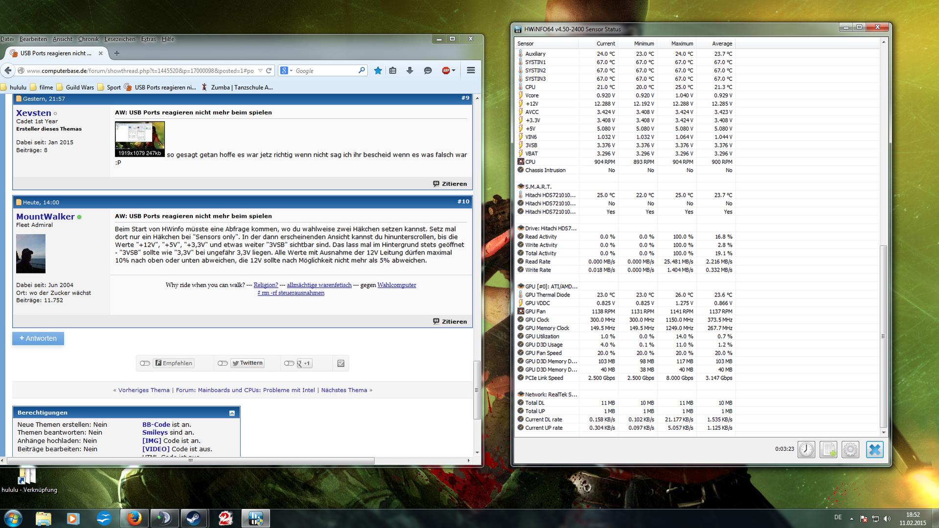Open the Windows Start menu
This screenshot has width=939, height=528.
coord(13,518)
